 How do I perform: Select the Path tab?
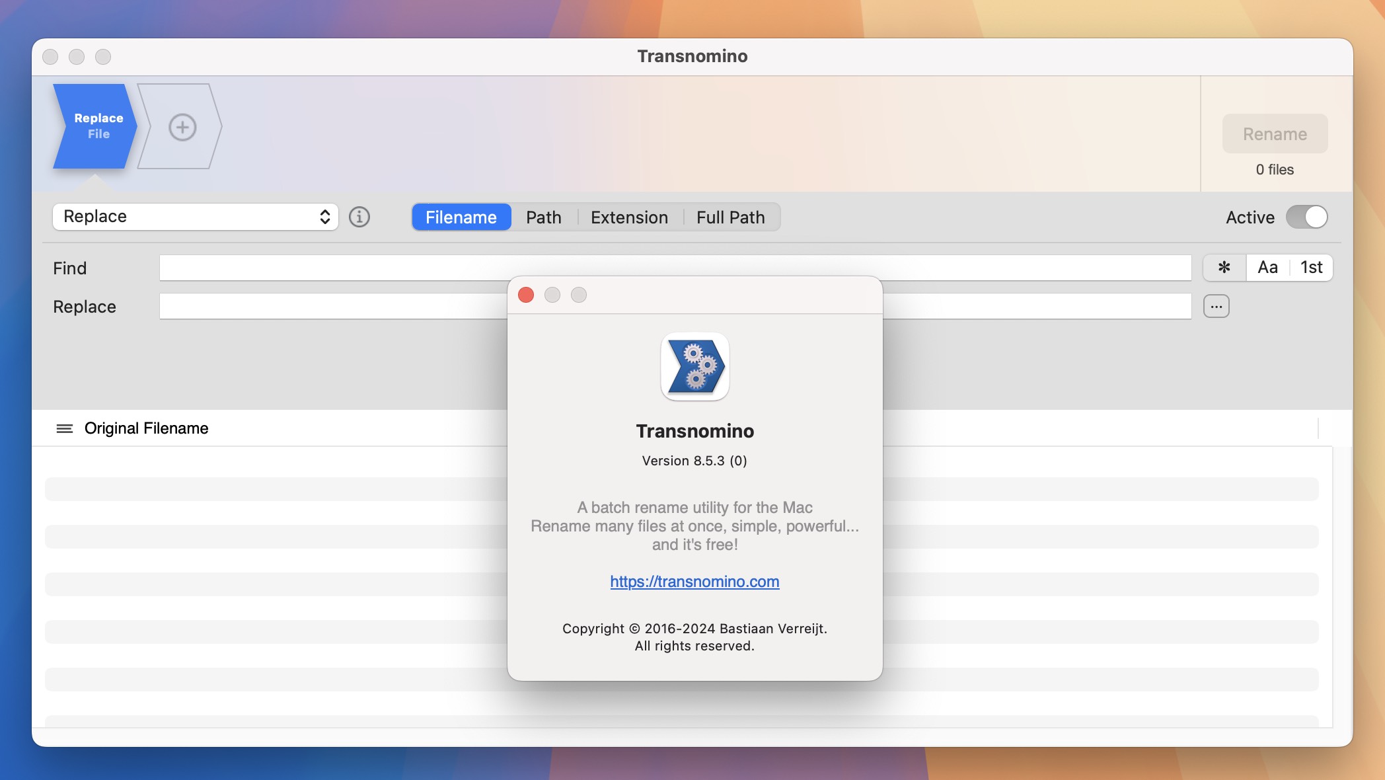(543, 217)
